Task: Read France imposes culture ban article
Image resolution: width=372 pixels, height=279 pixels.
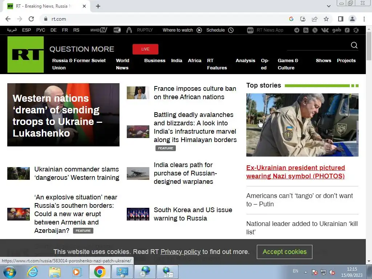Action: [195, 93]
